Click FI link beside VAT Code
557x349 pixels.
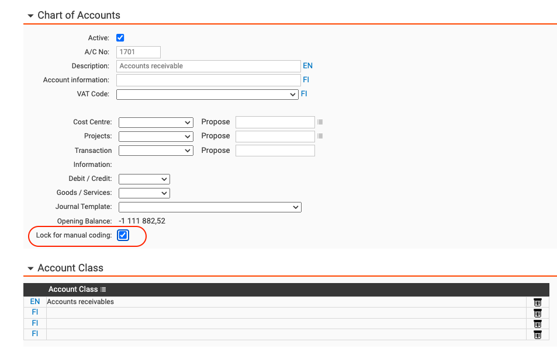pyautogui.click(x=304, y=94)
